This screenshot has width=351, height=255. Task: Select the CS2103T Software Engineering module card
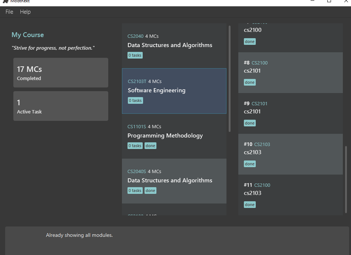pos(174,91)
